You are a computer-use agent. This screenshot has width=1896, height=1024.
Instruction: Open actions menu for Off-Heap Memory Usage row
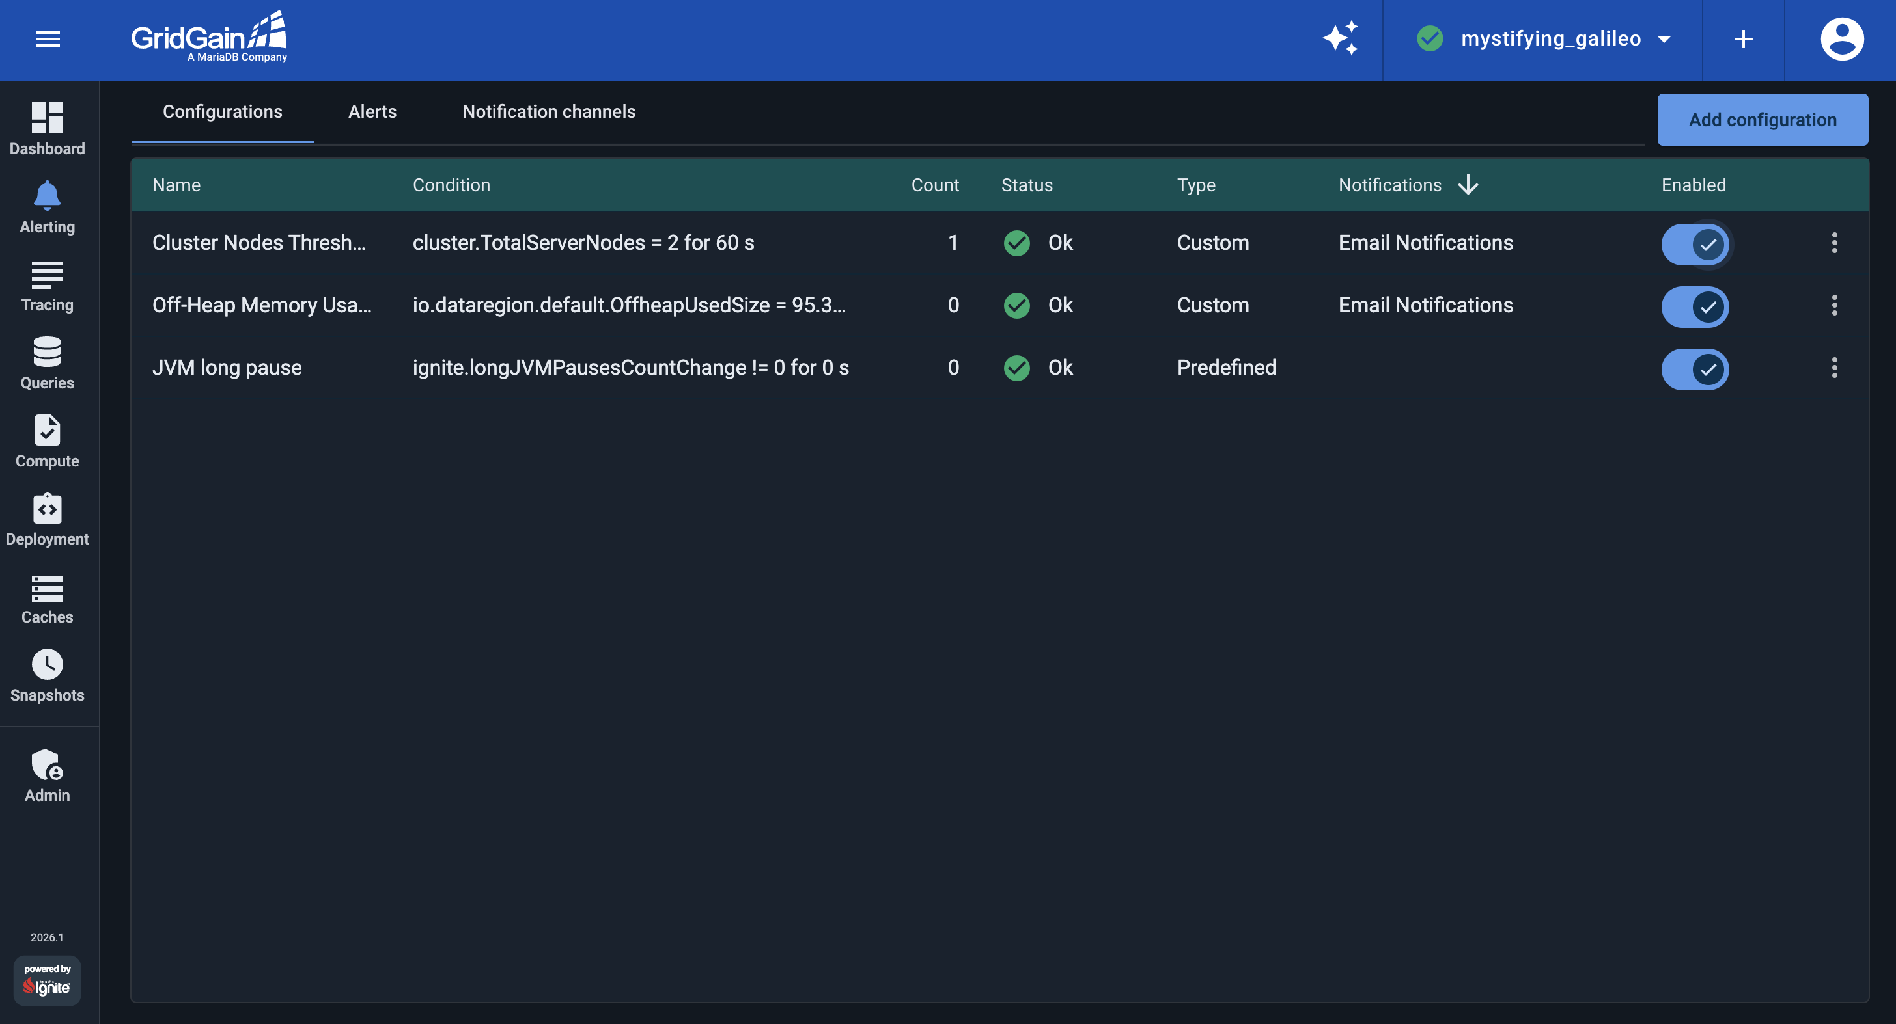click(x=1834, y=305)
